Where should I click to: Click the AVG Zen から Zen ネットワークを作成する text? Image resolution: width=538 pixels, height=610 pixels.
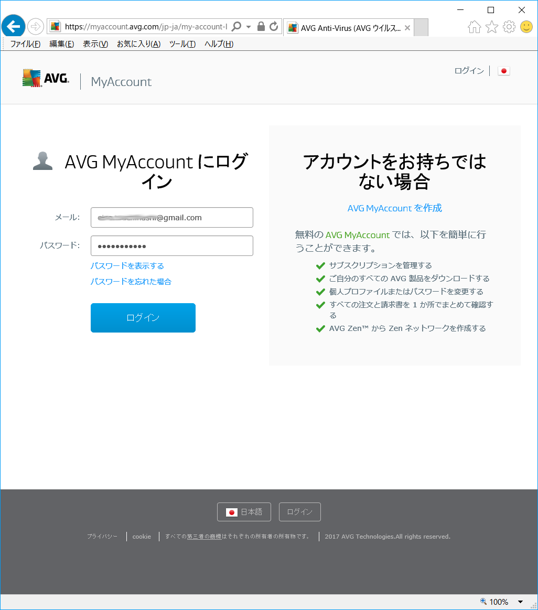[407, 328]
